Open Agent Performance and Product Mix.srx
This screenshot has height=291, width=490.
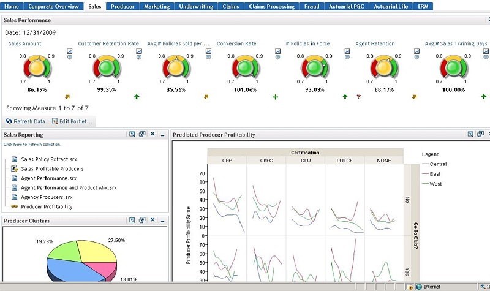[69, 187]
